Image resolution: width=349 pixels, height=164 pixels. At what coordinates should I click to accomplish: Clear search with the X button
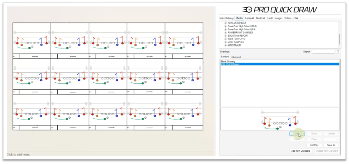point(338,52)
